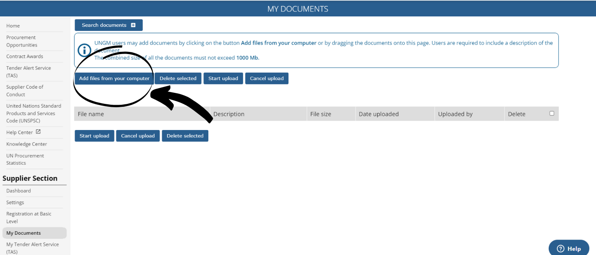Open the Supplier Code of Conduct page
The image size is (596, 255).
[24, 90]
